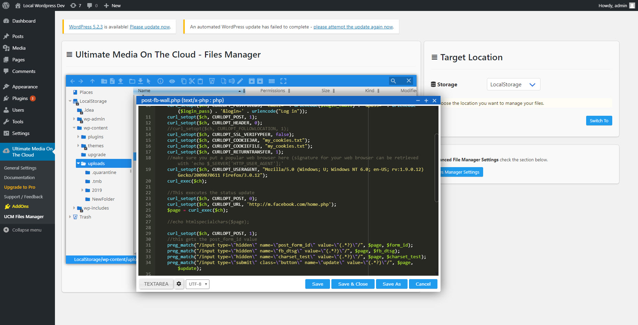Viewport: 638px width, 325px height.
Task: Open the Appearance admin menu
Action: pos(27,87)
